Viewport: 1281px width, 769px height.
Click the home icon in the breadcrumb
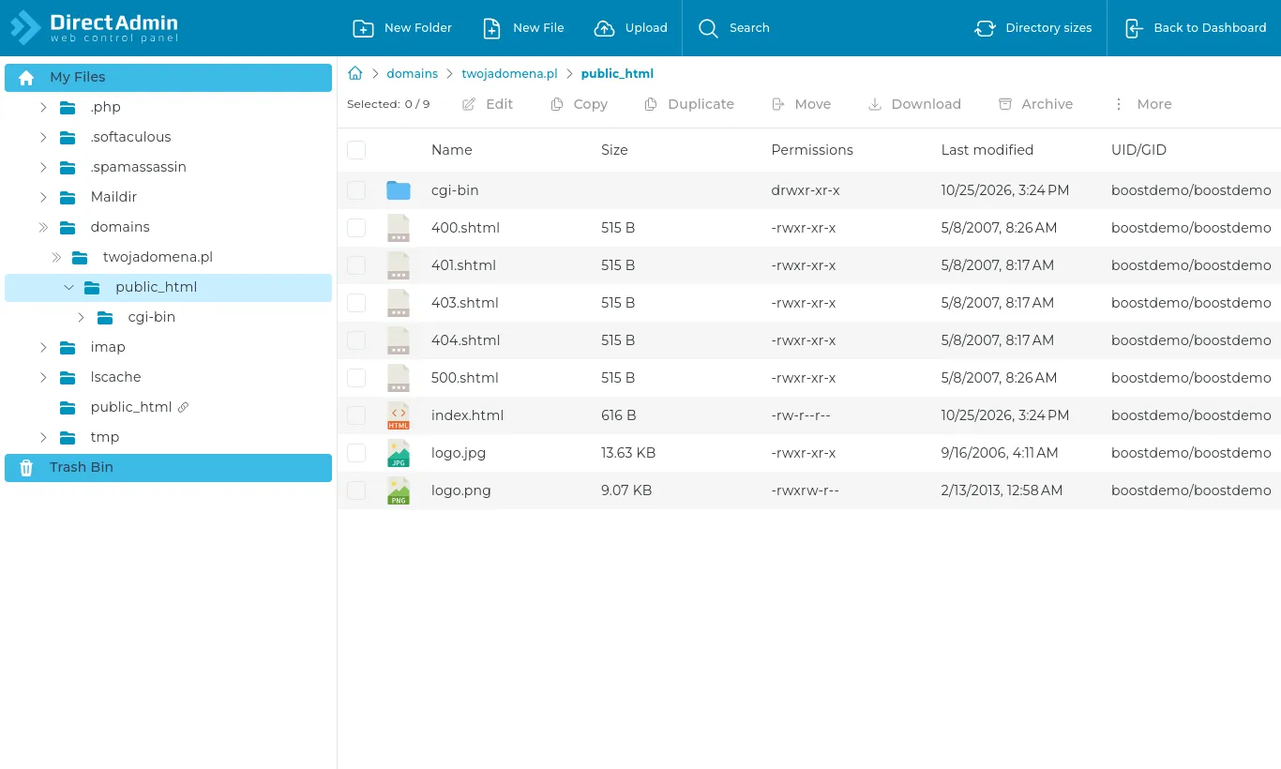355,73
